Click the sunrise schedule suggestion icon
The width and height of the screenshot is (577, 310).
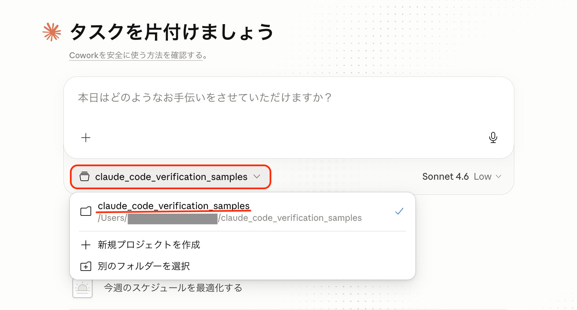(82, 288)
